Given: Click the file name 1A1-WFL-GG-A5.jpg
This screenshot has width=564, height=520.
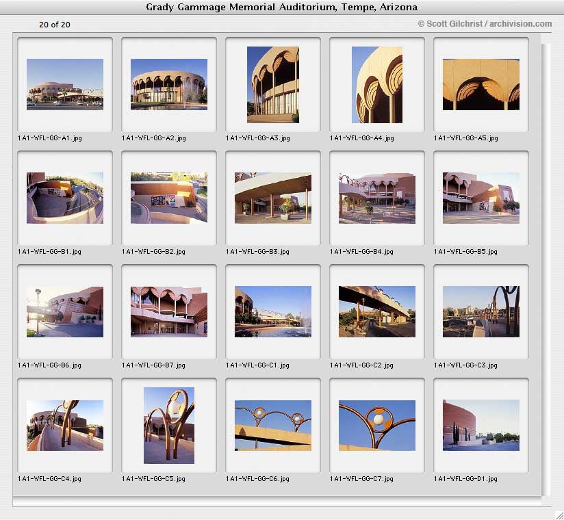Looking at the screenshot, I should tap(466, 138).
